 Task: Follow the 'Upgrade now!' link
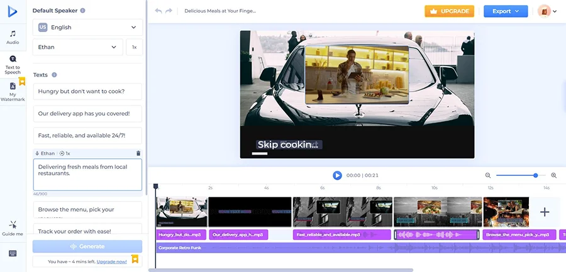(111, 261)
